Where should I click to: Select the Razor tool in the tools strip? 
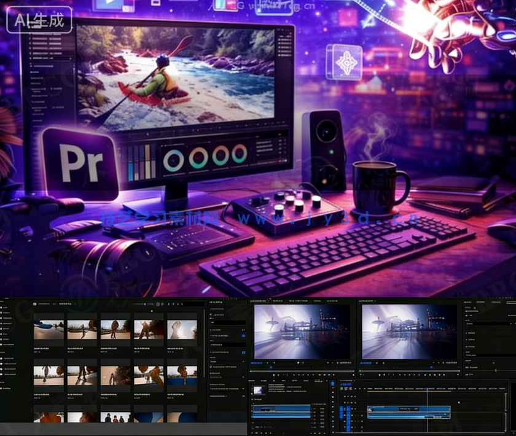tap(332, 403)
